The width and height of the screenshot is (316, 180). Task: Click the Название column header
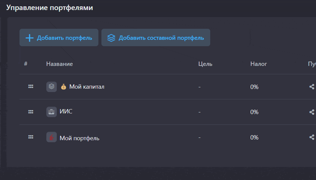coord(59,64)
